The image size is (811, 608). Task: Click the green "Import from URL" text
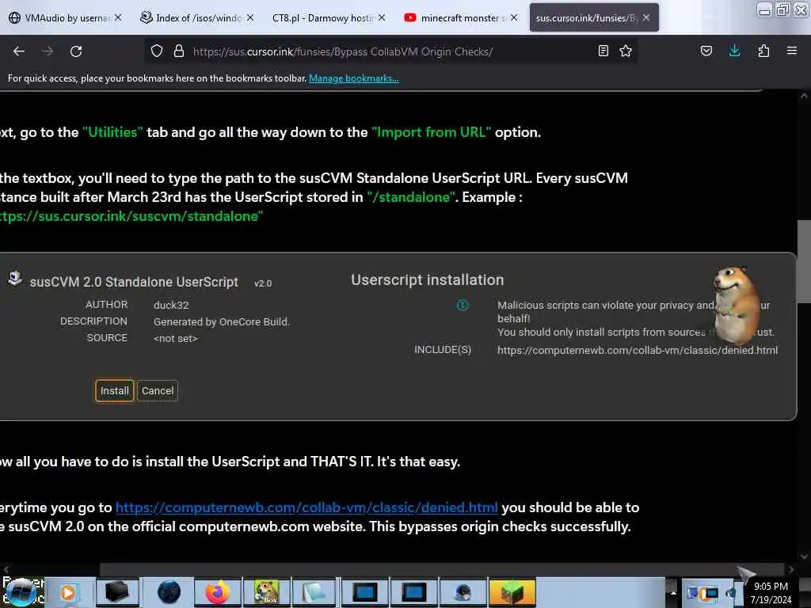point(431,132)
